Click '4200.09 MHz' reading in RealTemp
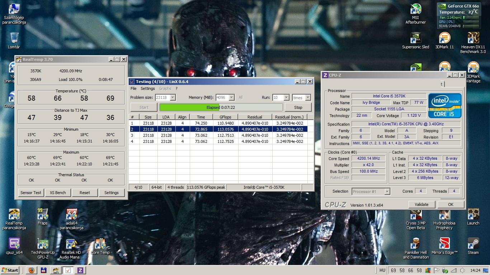Viewport: 490px width, 275px height. tap(71, 71)
